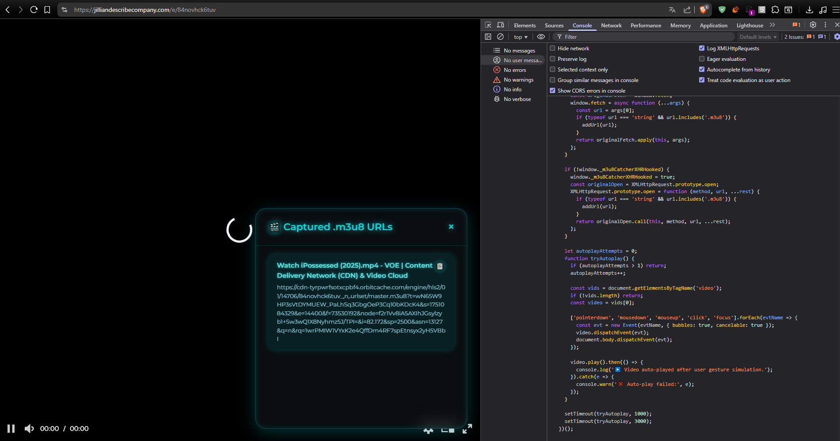
Task: Open the browser downloads icon
Action: click(x=809, y=10)
